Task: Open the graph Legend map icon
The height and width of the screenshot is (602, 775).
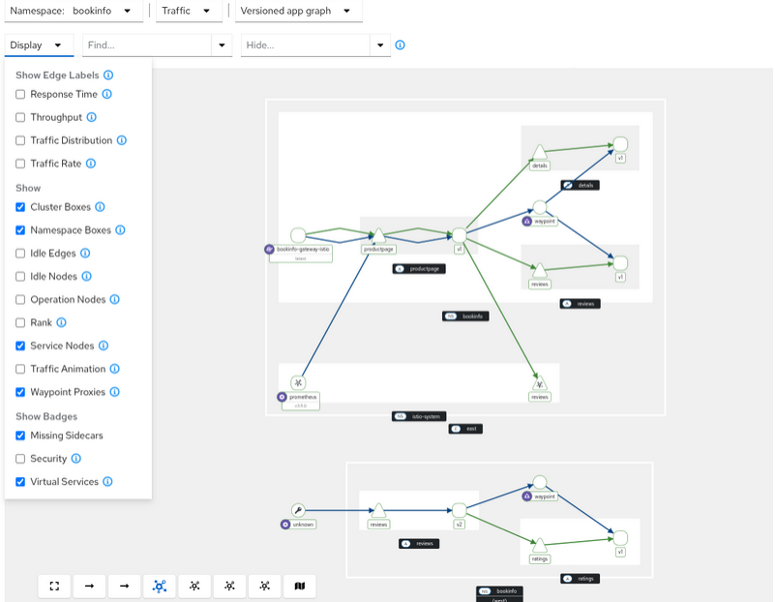Action: click(299, 586)
